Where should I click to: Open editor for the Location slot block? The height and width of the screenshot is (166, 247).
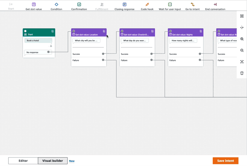tap(104, 31)
